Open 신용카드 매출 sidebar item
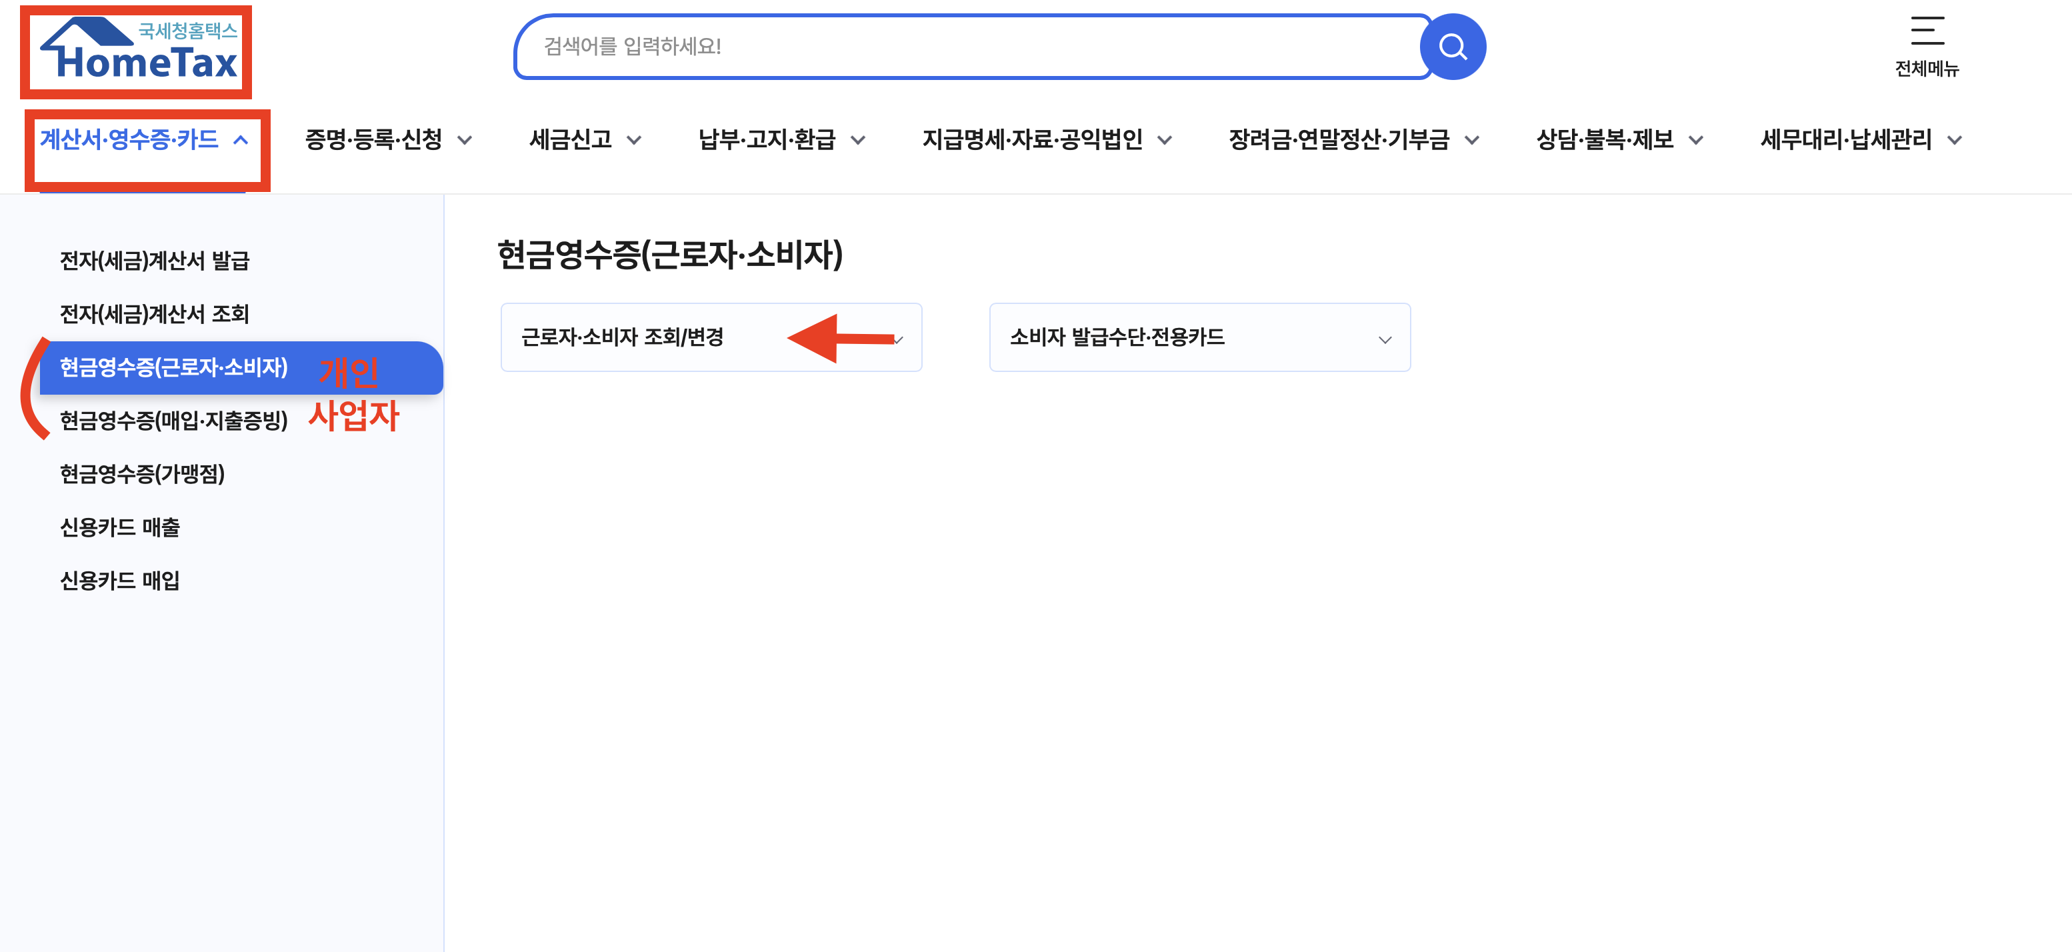 point(120,527)
